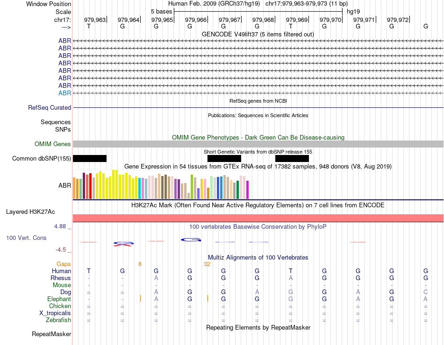Image resolution: width=444 pixels, height=345 pixels.
Task: Click the magenta bar ending the GTEx chart
Action: (248, 190)
